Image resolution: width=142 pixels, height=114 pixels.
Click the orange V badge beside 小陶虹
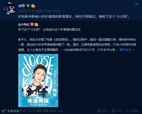point(32,24)
